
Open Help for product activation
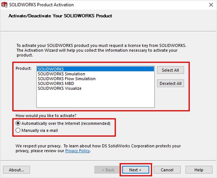(199, 170)
